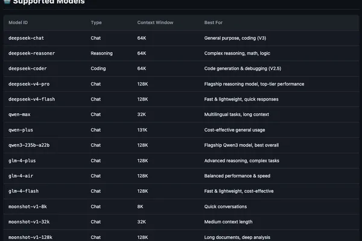
Task: Click 'Long documents, deep analysis' description
Action: 237,237
